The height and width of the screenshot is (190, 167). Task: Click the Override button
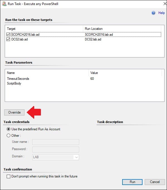(x=14, y=112)
